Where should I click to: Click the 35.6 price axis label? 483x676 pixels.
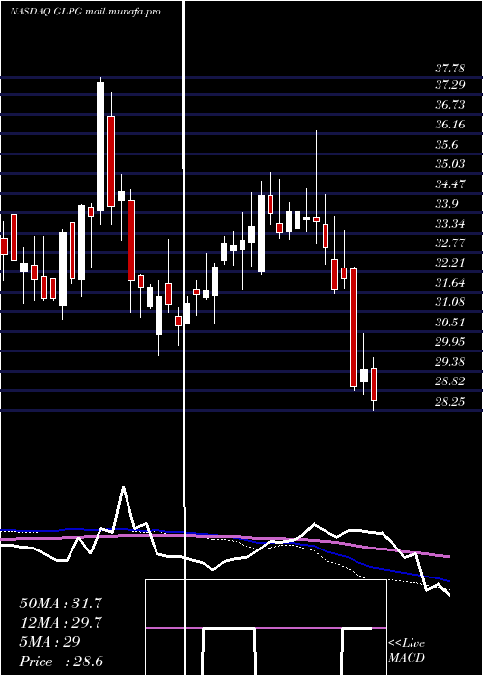(x=446, y=145)
